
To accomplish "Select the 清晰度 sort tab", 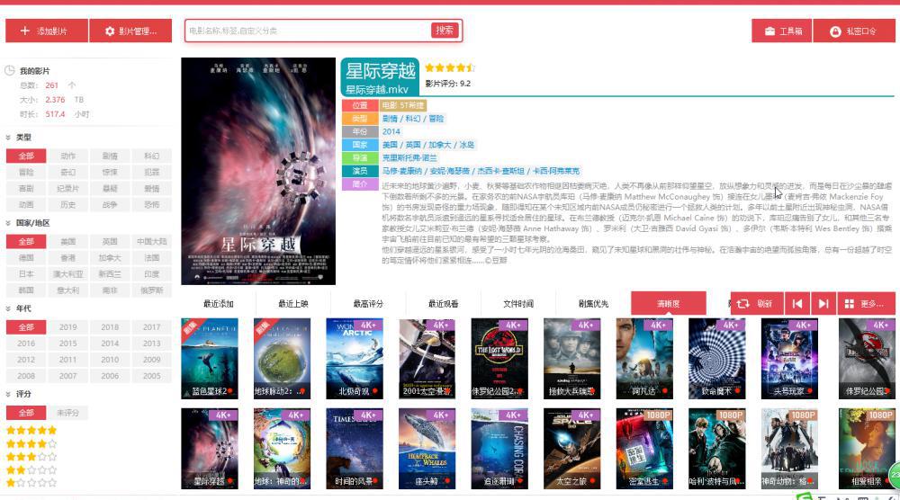I will tap(668, 303).
